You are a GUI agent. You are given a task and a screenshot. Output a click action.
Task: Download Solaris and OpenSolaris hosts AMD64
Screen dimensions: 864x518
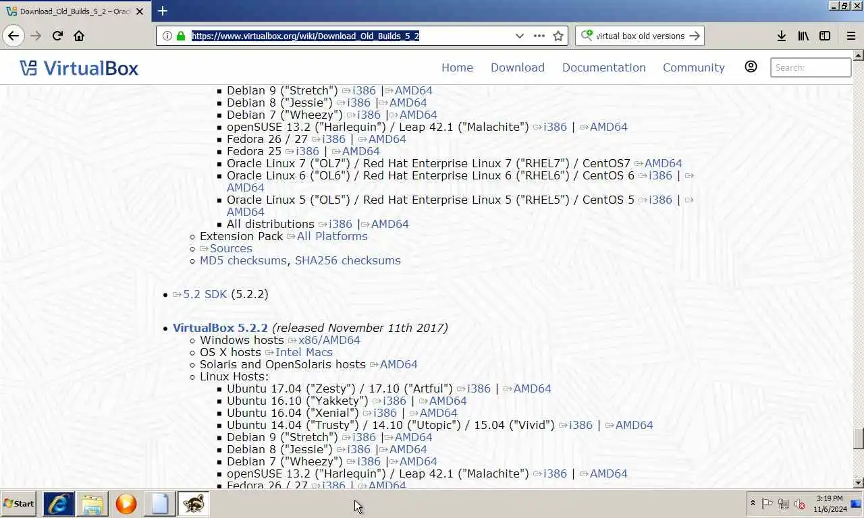pos(398,364)
